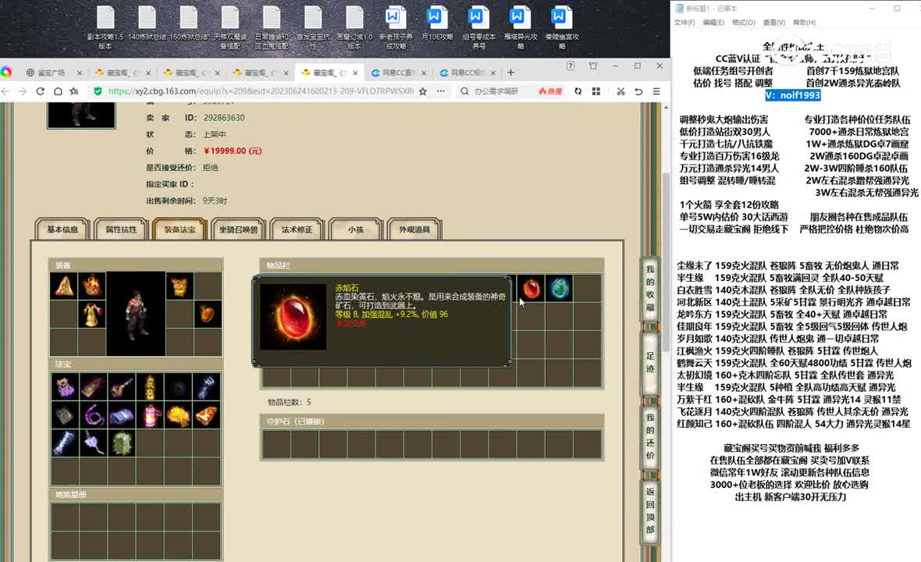Open the 副本攻略1.5版本 desktop file
Image resolution: width=921 pixels, height=562 pixels.
pyautogui.click(x=105, y=27)
